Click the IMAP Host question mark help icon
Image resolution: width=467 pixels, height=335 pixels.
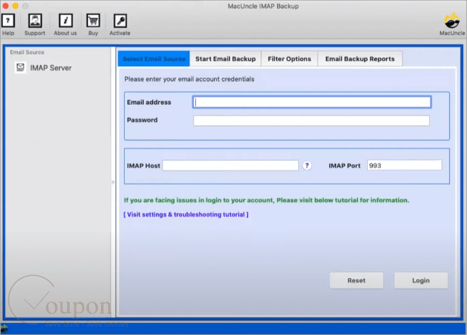click(x=307, y=166)
